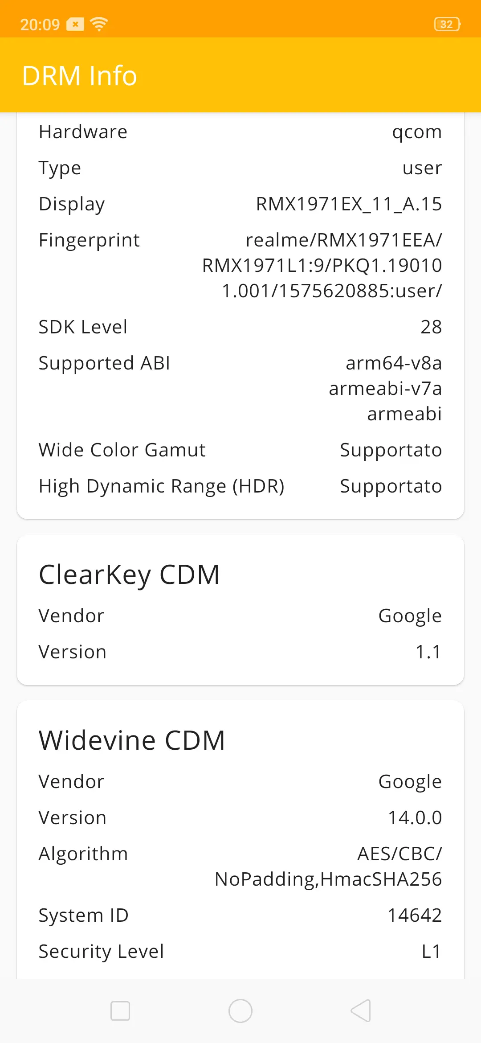Tap the battery indicator icon
Screen dimensions: 481x1043
point(447,24)
